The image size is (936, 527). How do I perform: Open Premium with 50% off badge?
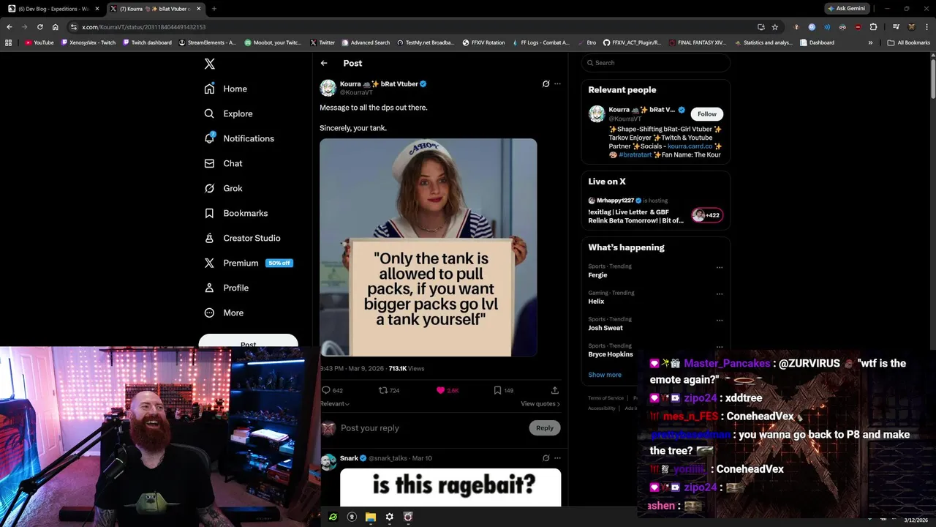pos(249,263)
